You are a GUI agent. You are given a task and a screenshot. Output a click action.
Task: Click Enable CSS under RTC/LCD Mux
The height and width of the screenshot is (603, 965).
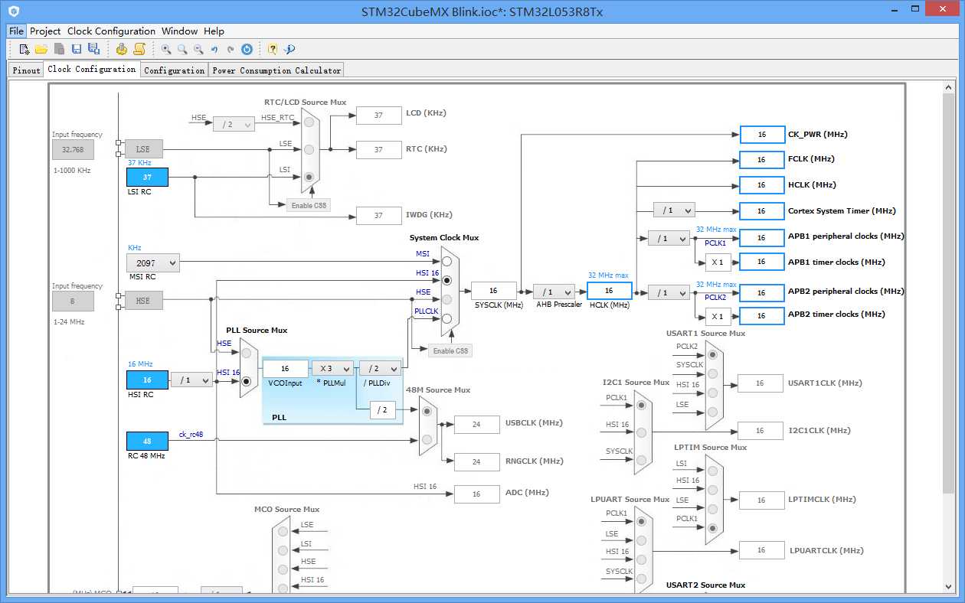click(308, 205)
